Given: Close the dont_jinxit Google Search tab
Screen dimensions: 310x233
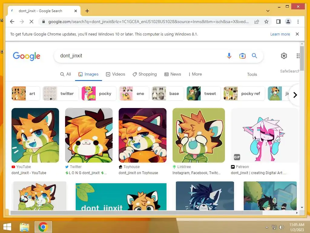Looking at the screenshot, I should coord(75,11).
